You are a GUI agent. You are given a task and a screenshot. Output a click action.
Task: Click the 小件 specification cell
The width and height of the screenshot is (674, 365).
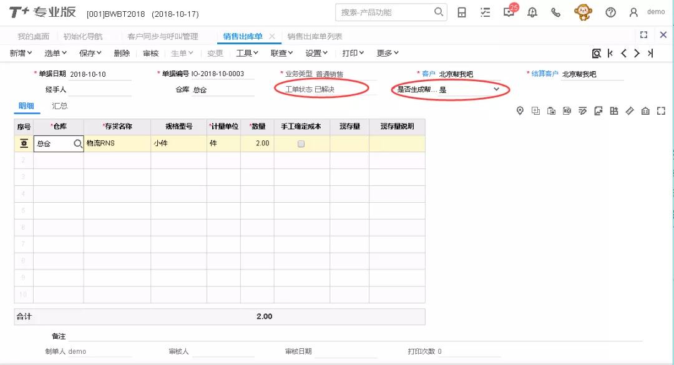pos(178,144)
